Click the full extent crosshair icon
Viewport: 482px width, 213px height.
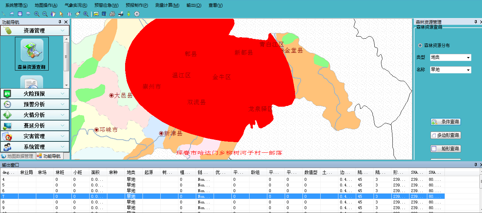pos(69,14)
